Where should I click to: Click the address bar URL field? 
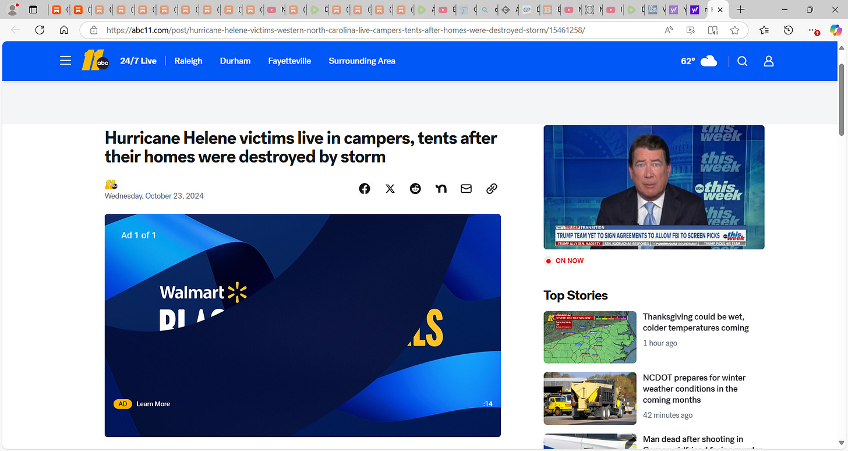point(373,30)
